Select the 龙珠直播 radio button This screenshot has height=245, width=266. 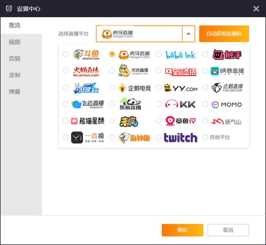click(112, 71)
